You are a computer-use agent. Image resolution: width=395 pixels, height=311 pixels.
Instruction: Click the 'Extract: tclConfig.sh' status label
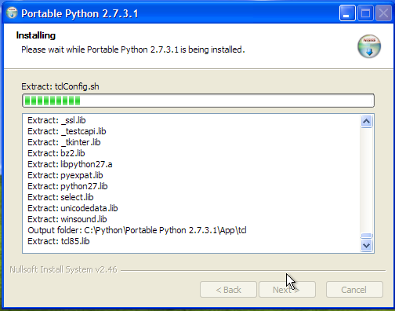60,86
